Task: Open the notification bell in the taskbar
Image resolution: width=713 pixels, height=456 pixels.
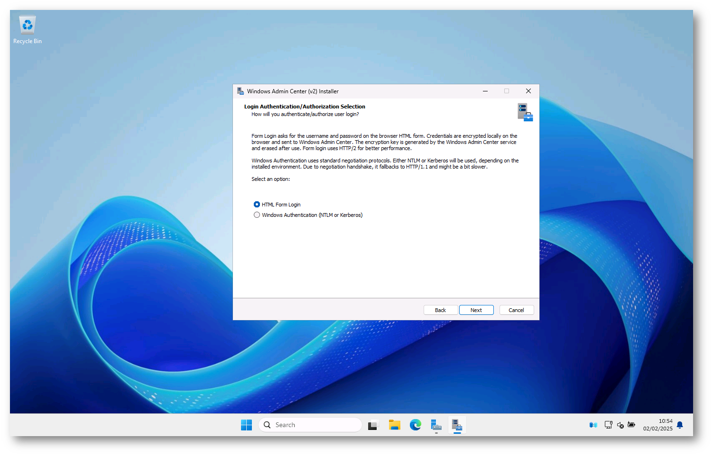Action: pyautogui.click(x=680, y=425)
